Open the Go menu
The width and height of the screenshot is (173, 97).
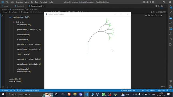click(x=32, y=2)
